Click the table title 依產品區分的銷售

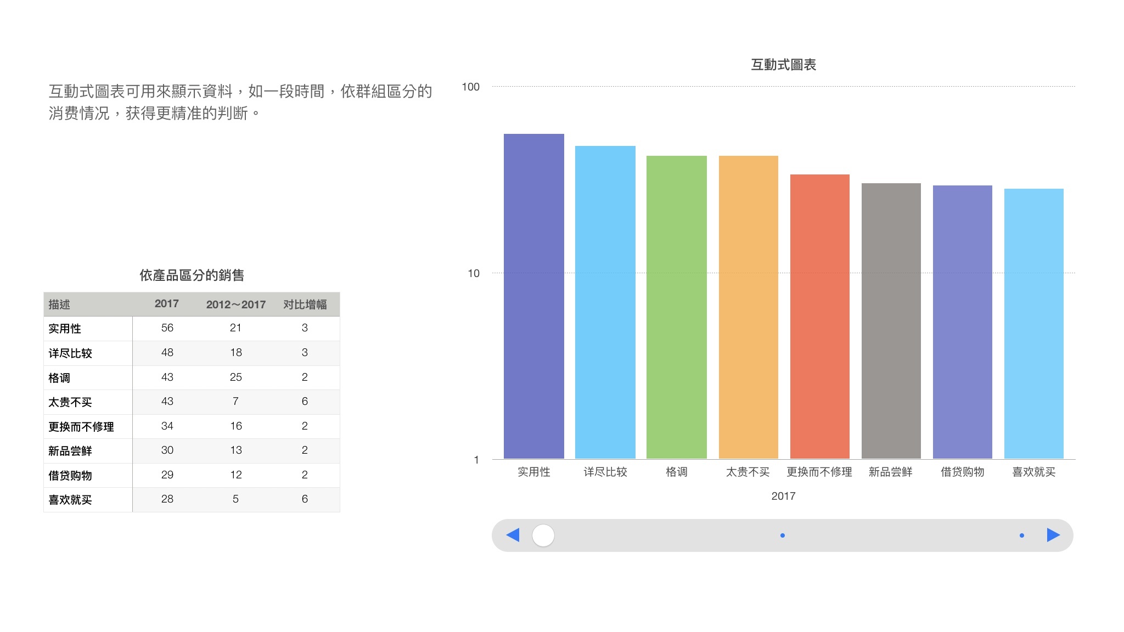coord(192,275)
